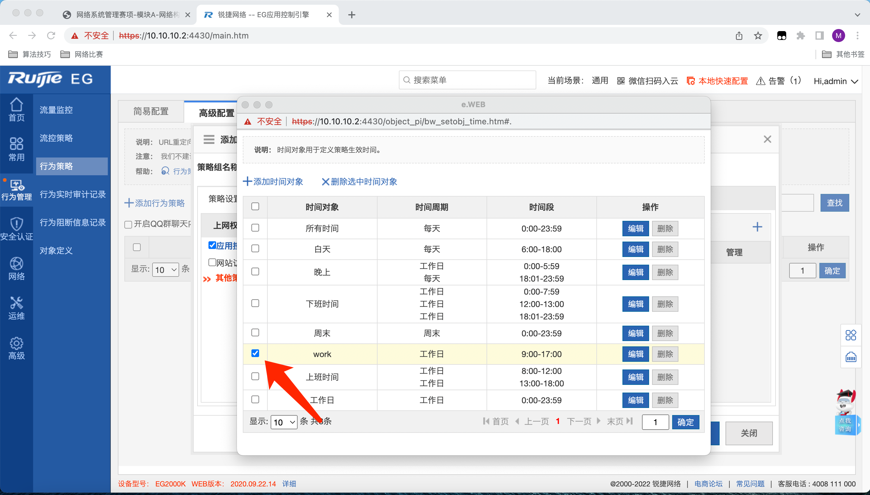
Task: Open the 高级 gear sidebar section
Action: tap(16, 348)
